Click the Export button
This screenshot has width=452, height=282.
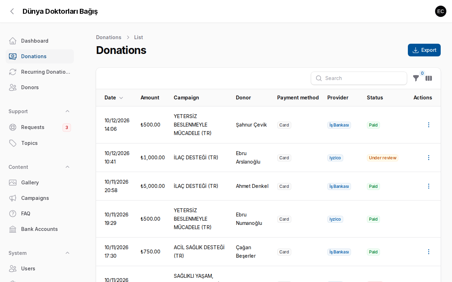pyautogui.click(x=424, y=50)
